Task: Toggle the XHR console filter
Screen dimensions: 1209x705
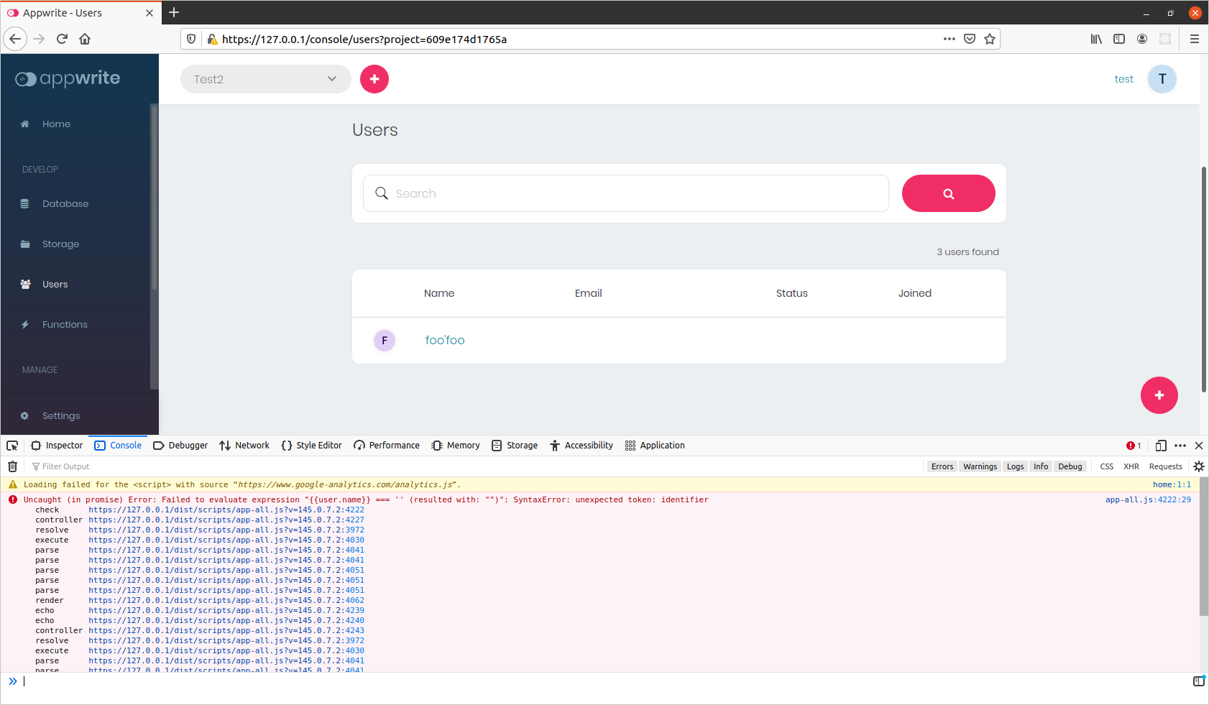Action: click(x=1131, y=466)
